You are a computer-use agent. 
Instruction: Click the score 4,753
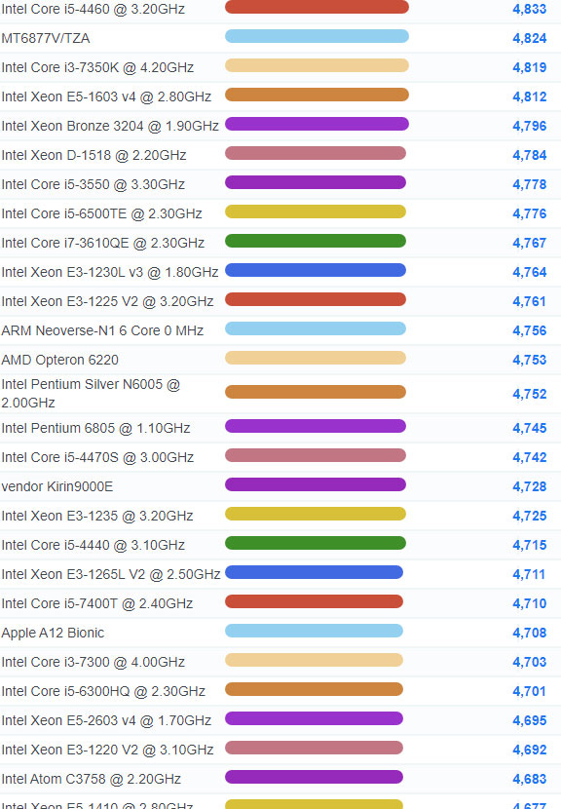530,360
